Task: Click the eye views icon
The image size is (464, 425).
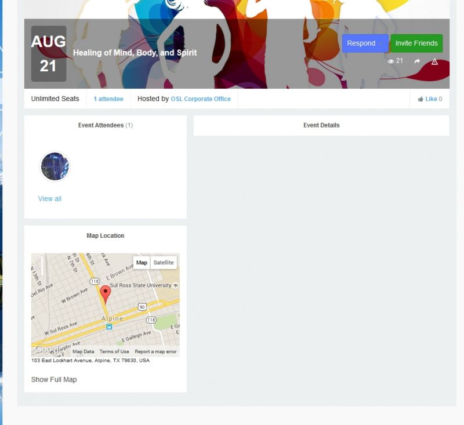Action: pyautogui.click(x=390, y=61)
